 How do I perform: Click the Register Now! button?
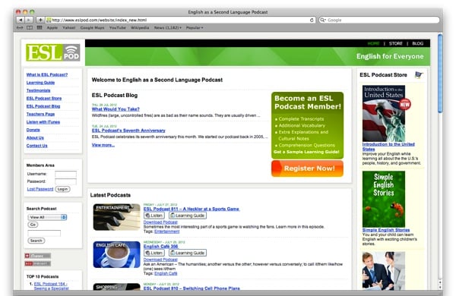307,168
